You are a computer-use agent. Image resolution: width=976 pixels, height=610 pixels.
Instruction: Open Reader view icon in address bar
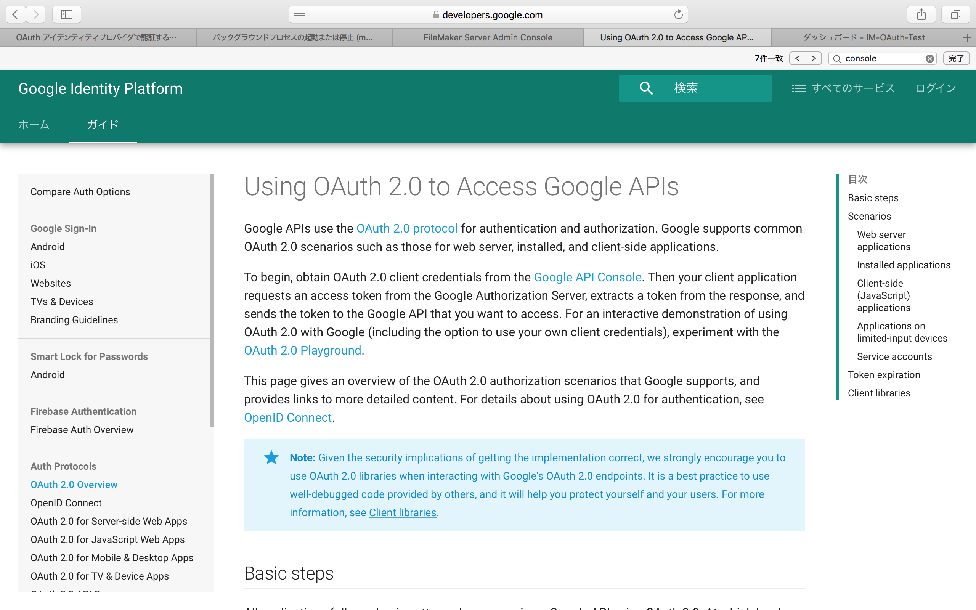tap(300, 15)
